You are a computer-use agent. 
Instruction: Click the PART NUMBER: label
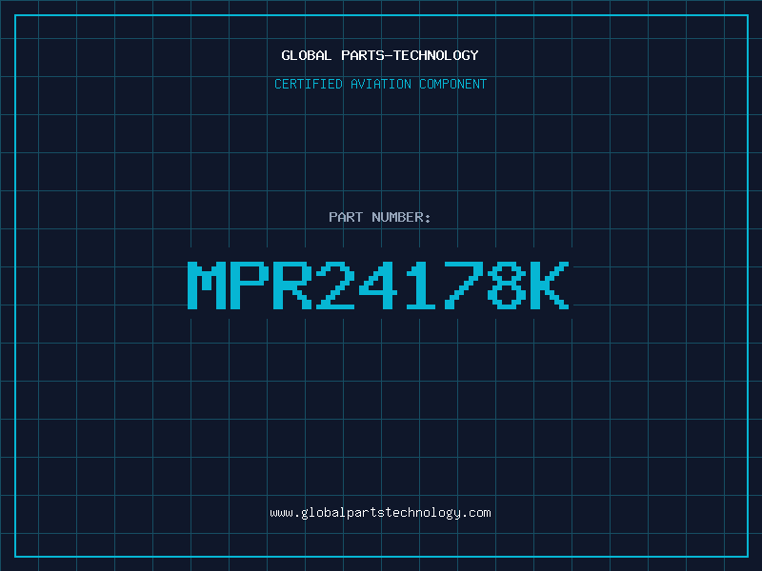379,217
